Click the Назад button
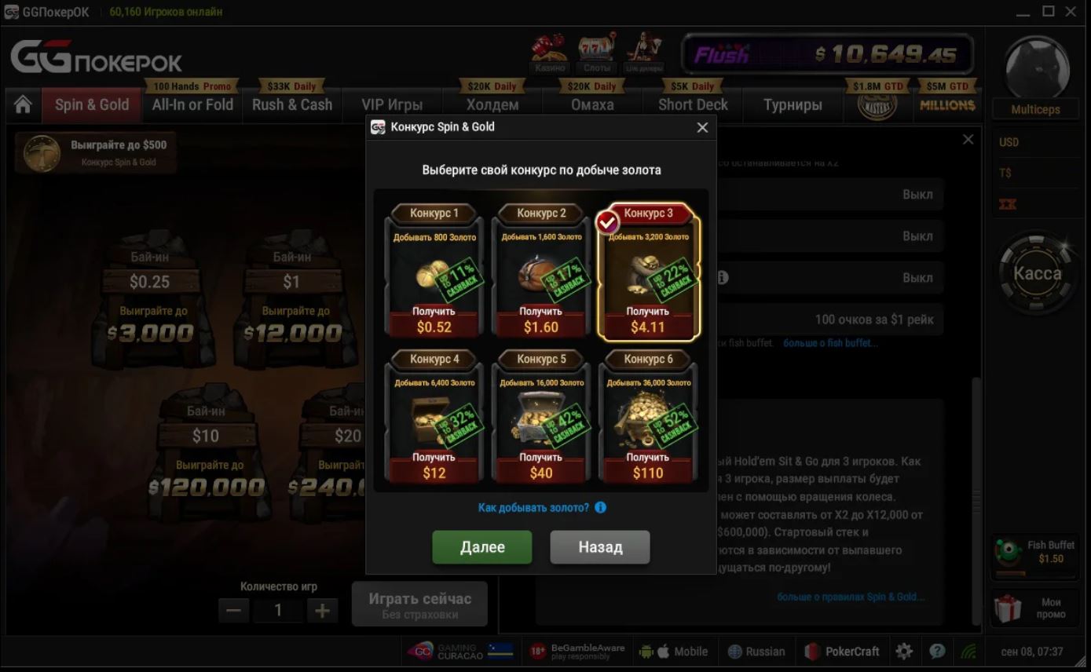Image resolution: width=1091 pixels, height=672 pixels. point(600,547)
